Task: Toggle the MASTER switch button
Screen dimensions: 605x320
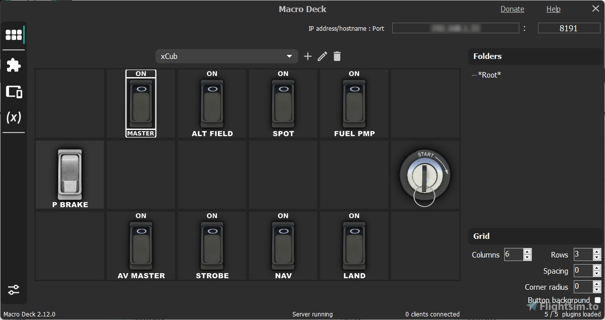Action: pos(141,103)
